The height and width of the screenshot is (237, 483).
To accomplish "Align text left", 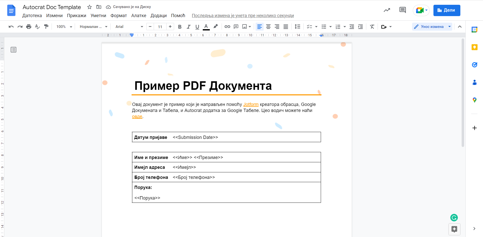I will click(260, 27).
